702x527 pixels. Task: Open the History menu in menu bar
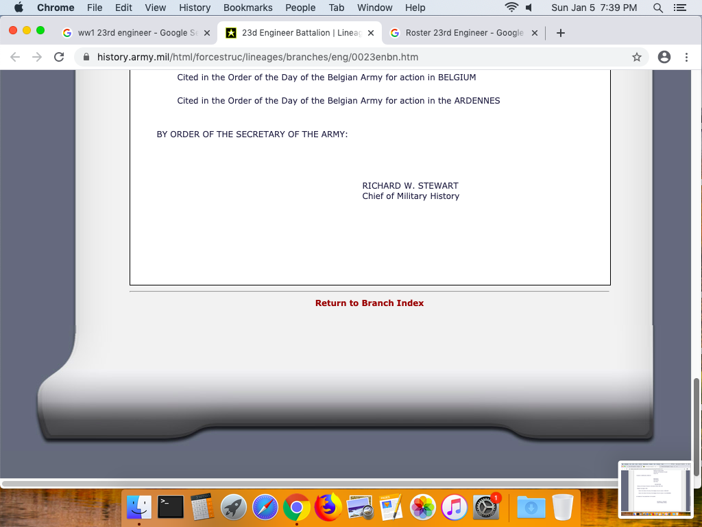[x=195, y=8]
